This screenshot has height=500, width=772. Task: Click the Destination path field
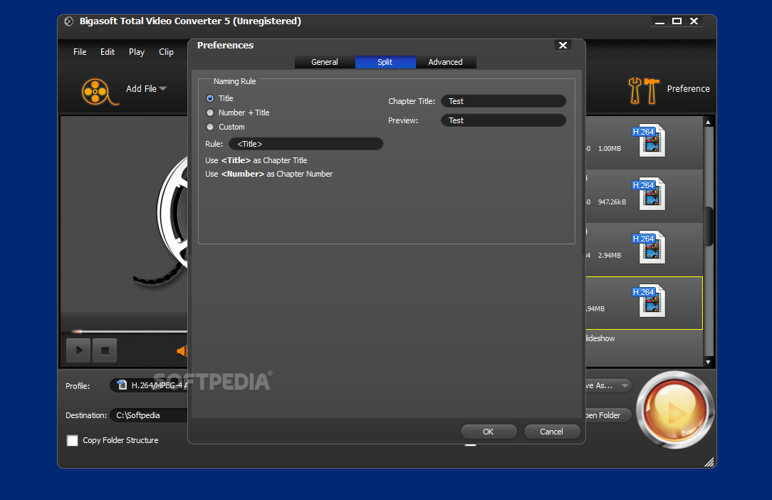point(149,415)
